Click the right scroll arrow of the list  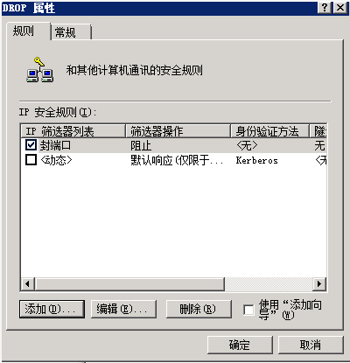[319, 283]
